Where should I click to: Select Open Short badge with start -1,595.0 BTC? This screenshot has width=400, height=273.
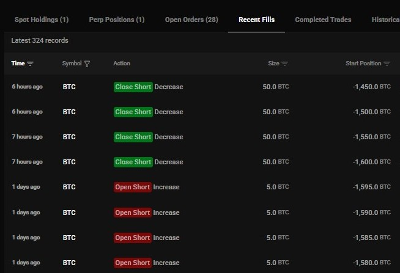coord(133,187)
